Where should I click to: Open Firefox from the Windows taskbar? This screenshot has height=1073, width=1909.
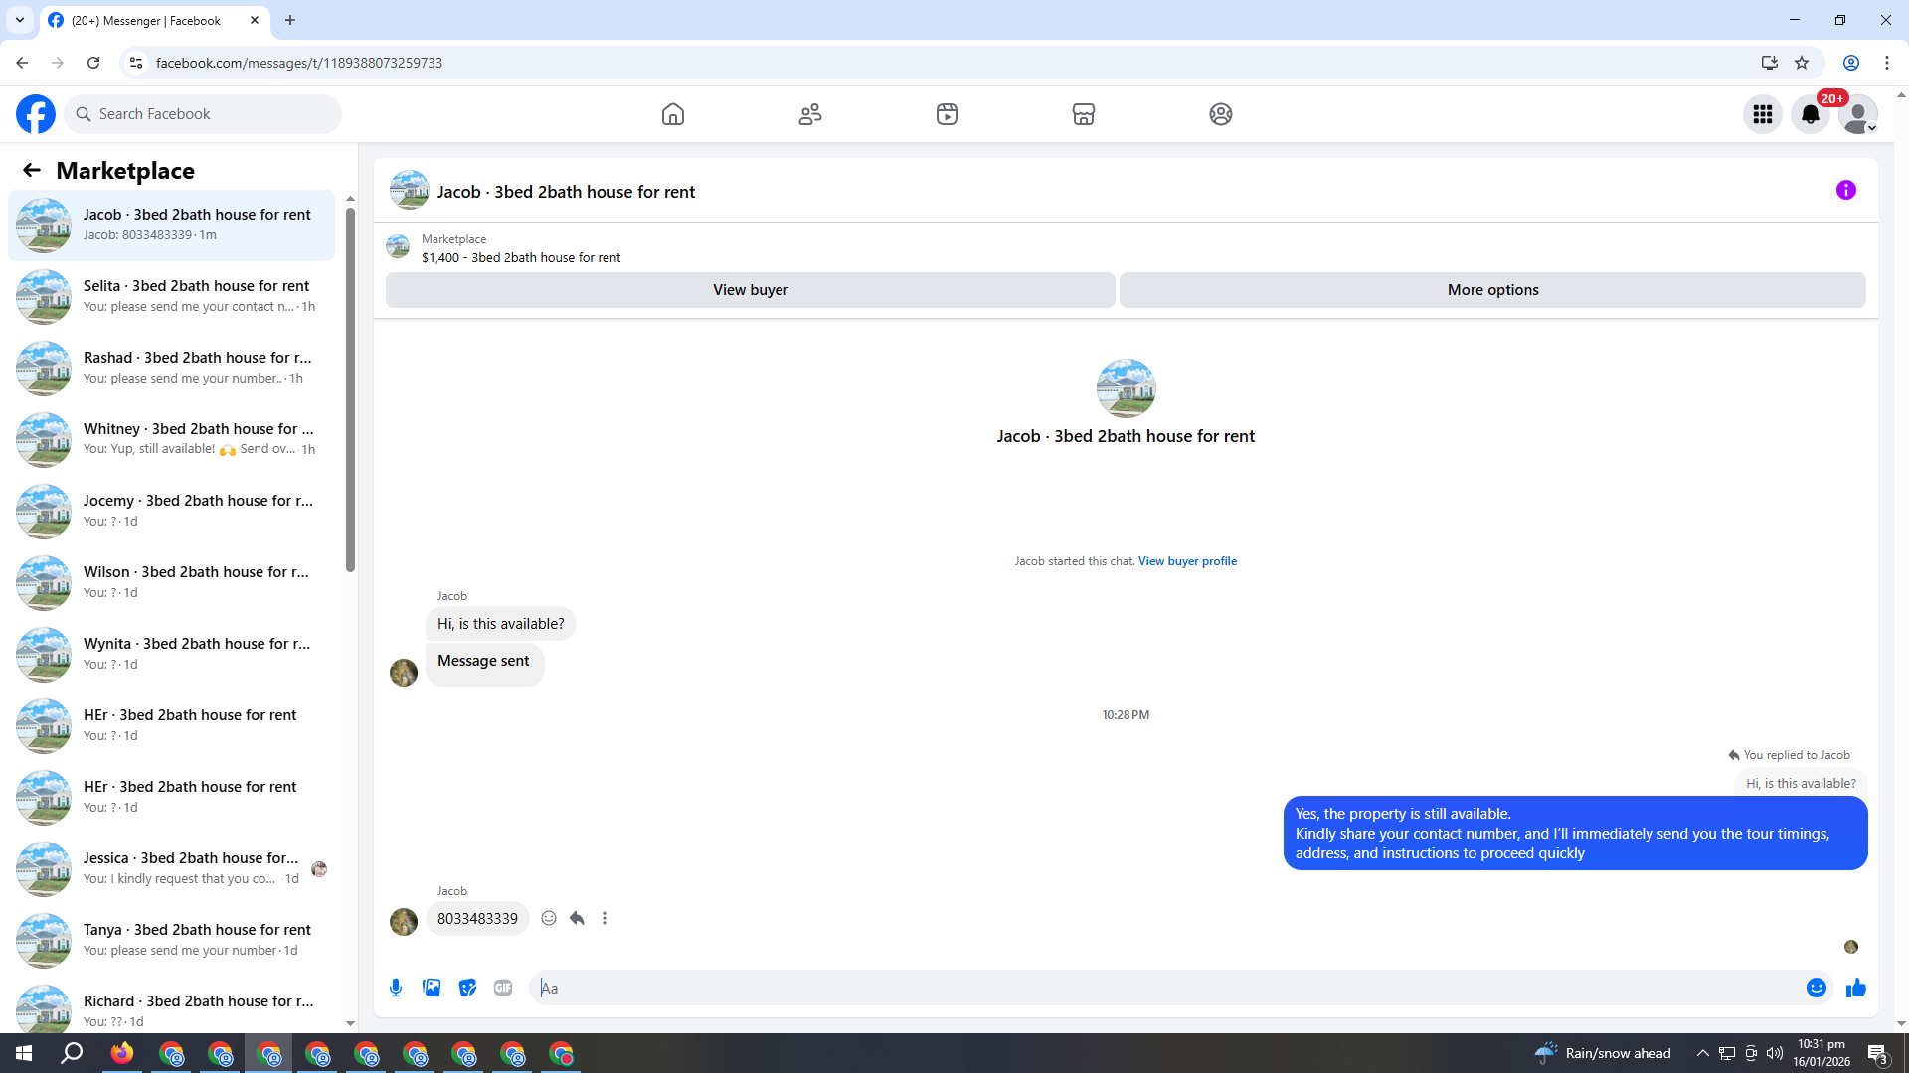(122, 1053)
